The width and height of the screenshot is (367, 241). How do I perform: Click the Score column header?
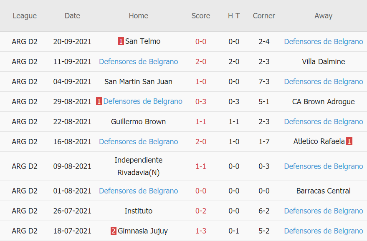[x=201, y=16]
